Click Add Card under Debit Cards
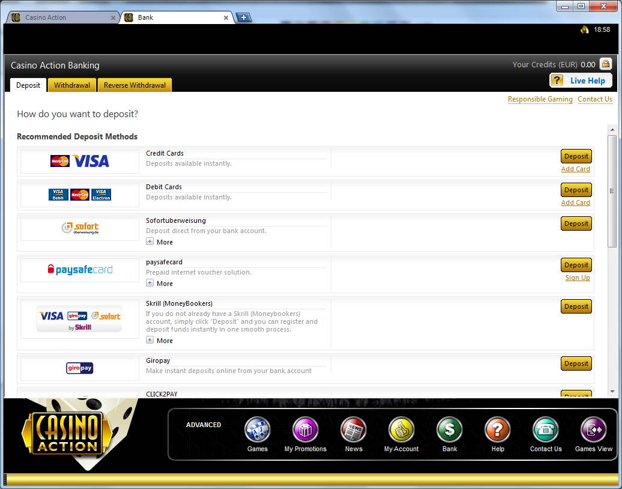622x489 pixels. click(576, 202)
